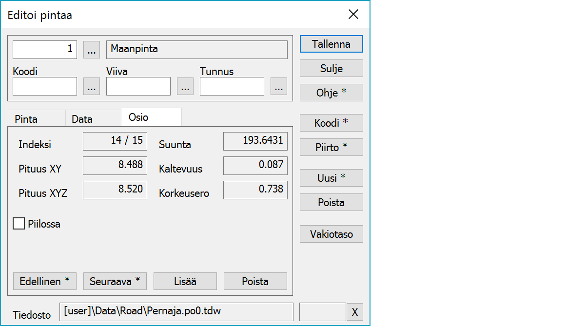Open the Data tab
This screenshot has height=326, width=585.
click(82, 119)
